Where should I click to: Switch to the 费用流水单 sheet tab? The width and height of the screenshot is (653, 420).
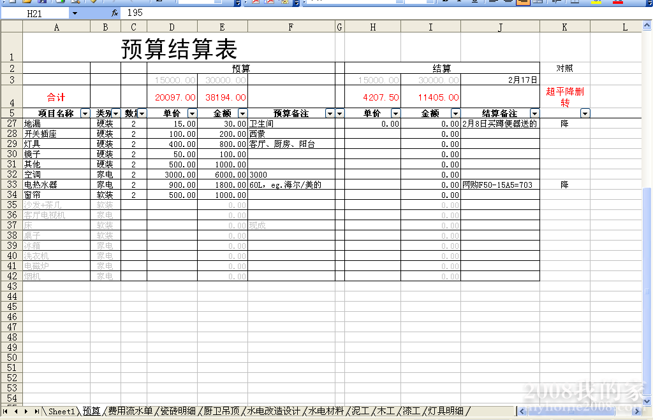130,412
